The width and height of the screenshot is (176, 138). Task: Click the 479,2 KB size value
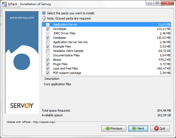pyautogui.click(x=164, y=60)
